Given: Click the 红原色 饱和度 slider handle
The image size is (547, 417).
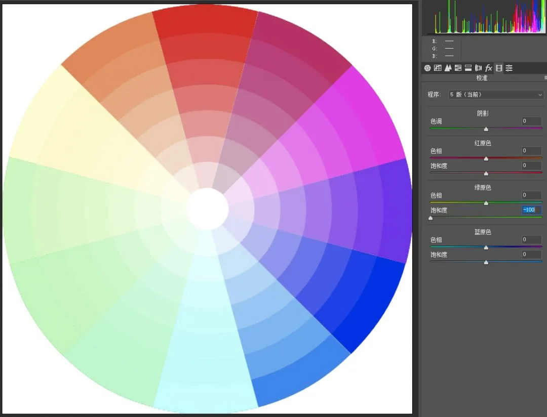Looking at the screenshot, I should pyautogui.click(x=486, y=174).
